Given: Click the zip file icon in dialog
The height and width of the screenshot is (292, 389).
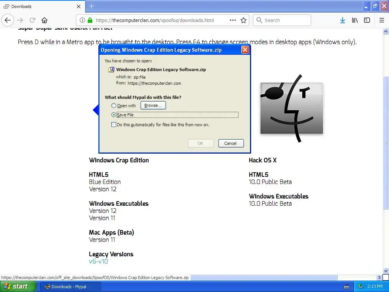Looking at the screenshot, I should click(x=111, y=70).
